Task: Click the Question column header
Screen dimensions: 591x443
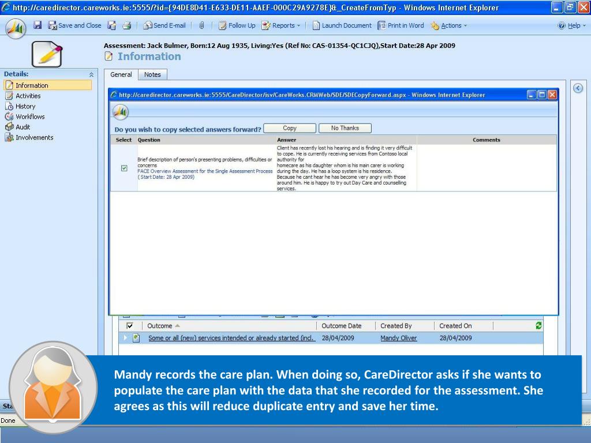Action: (149, 140)
